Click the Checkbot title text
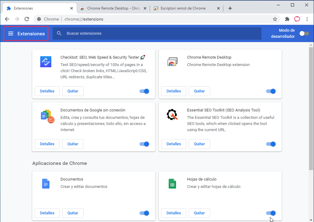 coord(103,57)
